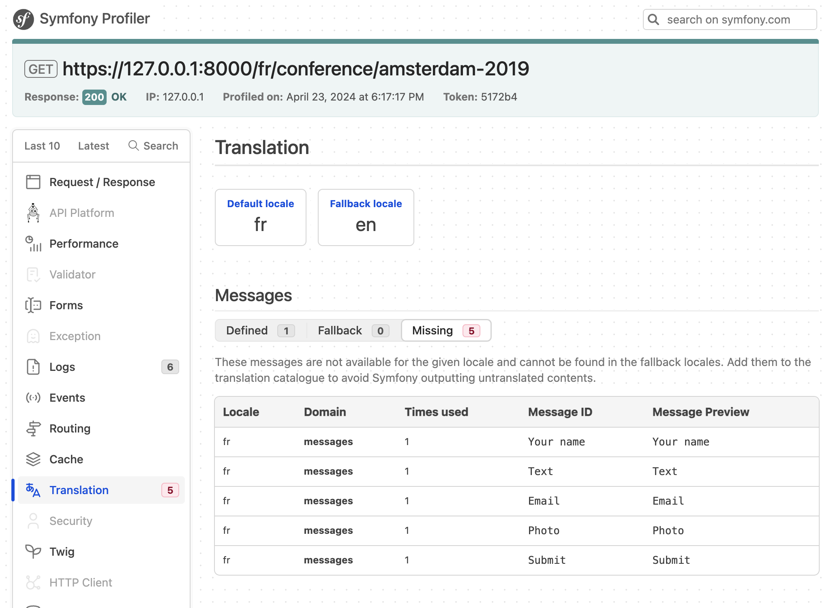Open the Cache layers icon
The image size is (831, 608).
pos(33,459)
